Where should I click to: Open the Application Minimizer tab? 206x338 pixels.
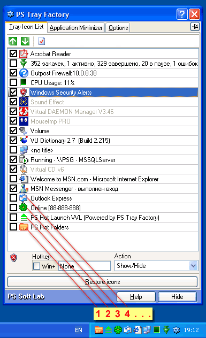pos(76,28)
